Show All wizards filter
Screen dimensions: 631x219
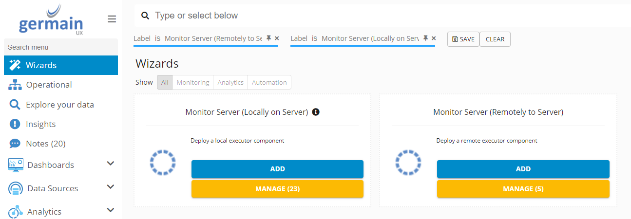click(165, 82)
